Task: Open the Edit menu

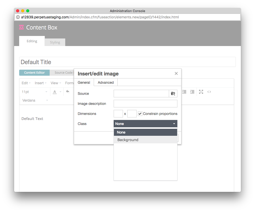Action: pos(26,83)
